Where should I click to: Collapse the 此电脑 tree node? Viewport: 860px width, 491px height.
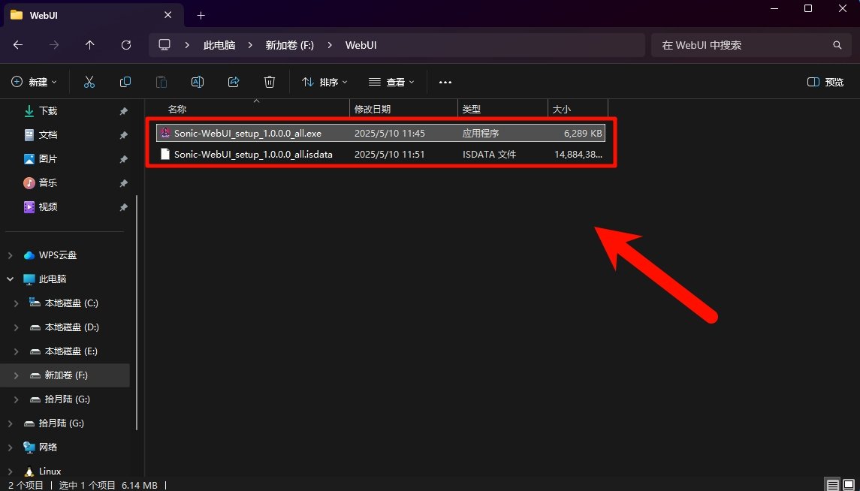pos(10,279)
